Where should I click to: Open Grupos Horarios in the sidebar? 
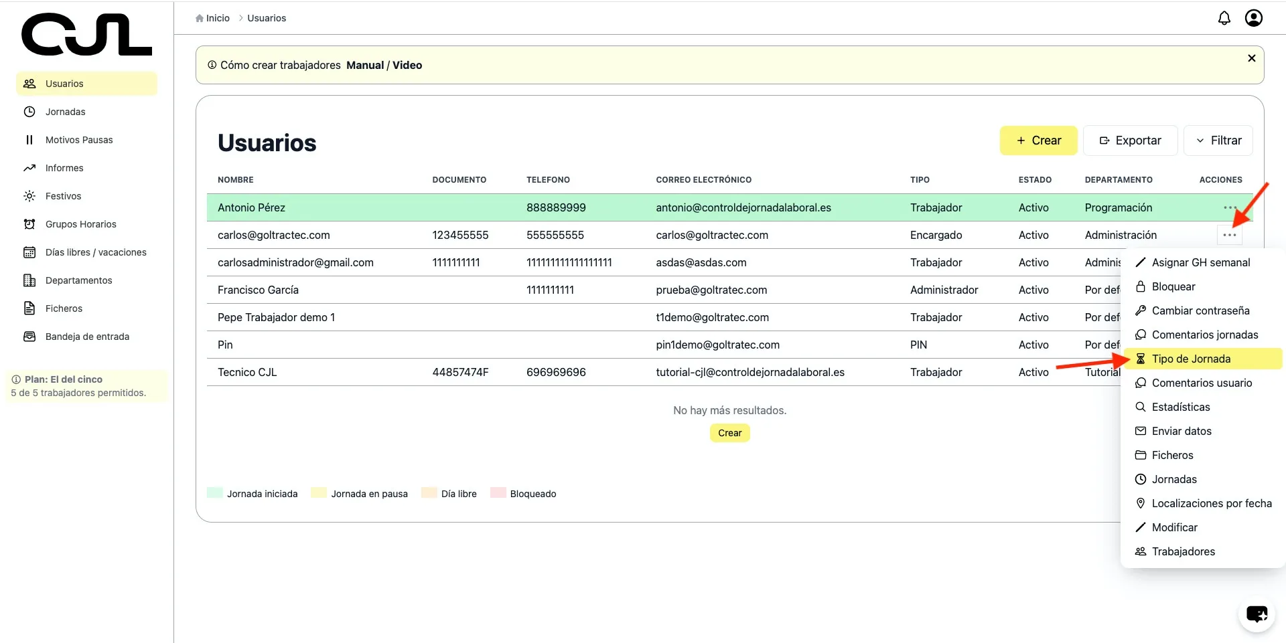click(x=80, y=224)
